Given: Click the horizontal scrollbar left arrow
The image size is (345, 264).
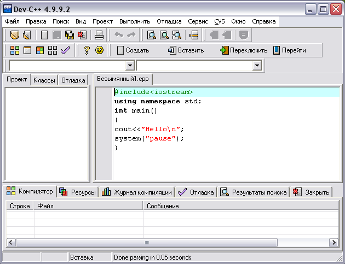Looking at the screenshot, I should (11, 243).
